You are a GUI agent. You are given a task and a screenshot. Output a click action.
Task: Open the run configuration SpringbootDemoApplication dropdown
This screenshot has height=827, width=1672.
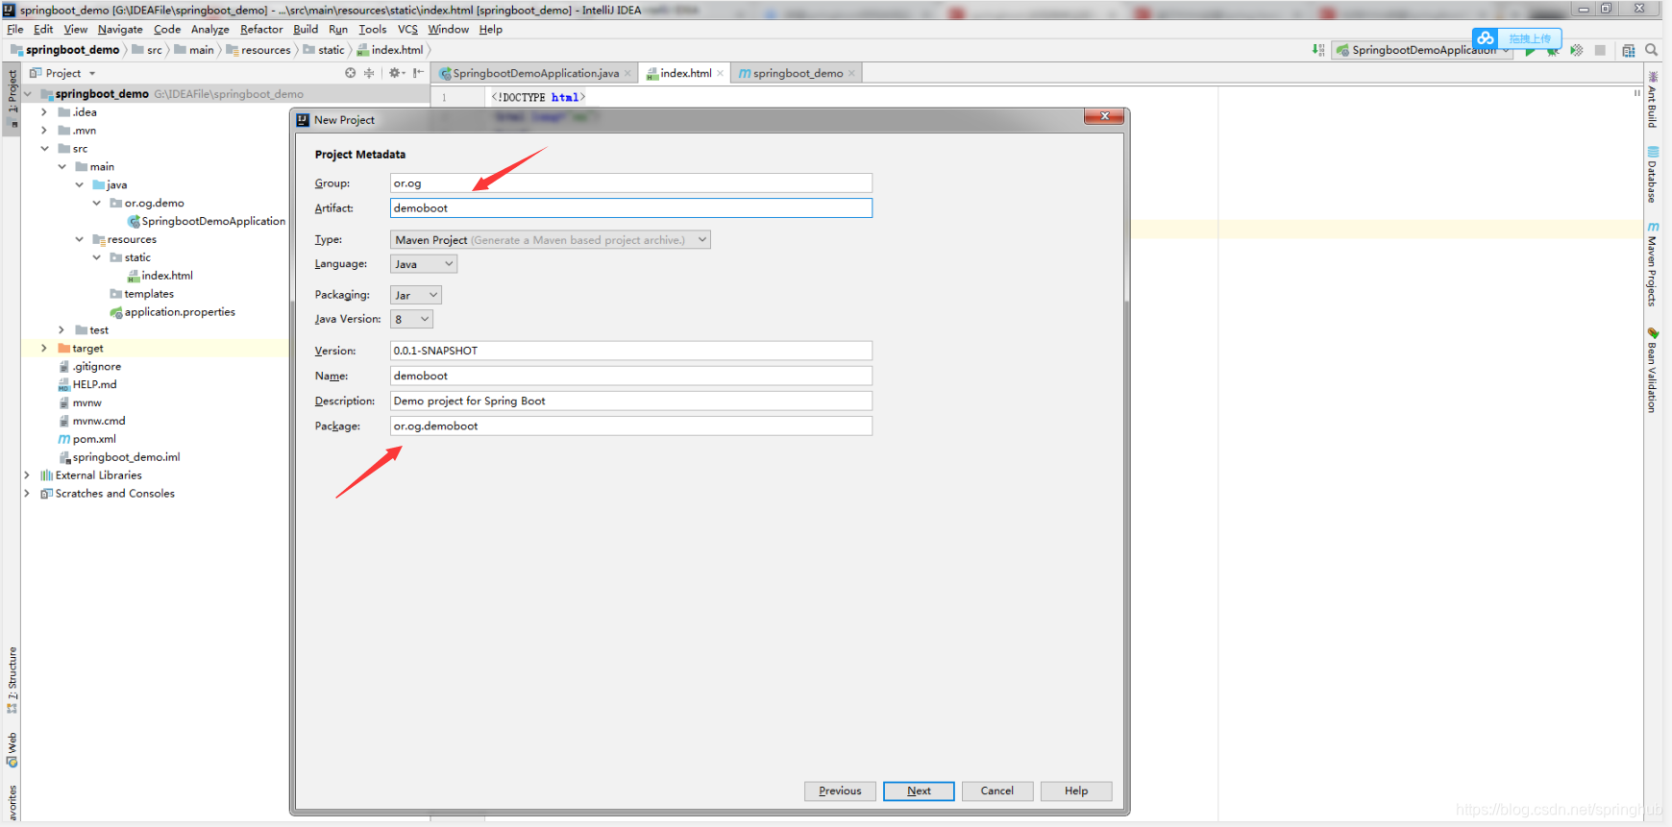coord(1422,50)
